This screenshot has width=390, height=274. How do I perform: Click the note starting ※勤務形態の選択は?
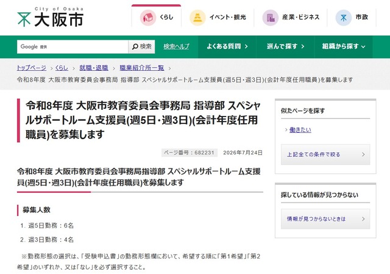[x=138, y=262]
